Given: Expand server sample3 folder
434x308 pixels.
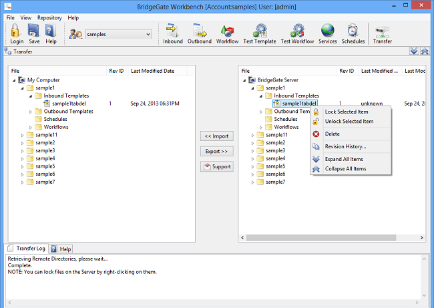Looking at the screenshot, I should click(x=252, y=151).
